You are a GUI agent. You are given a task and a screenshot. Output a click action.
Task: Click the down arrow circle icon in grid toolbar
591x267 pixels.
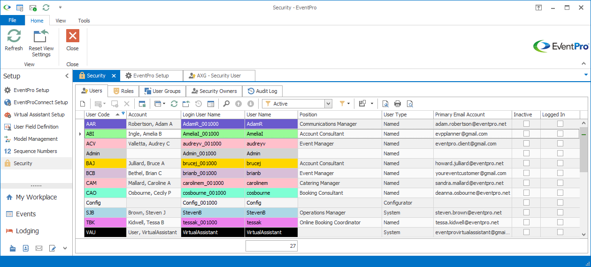click(x=251, y=104)
